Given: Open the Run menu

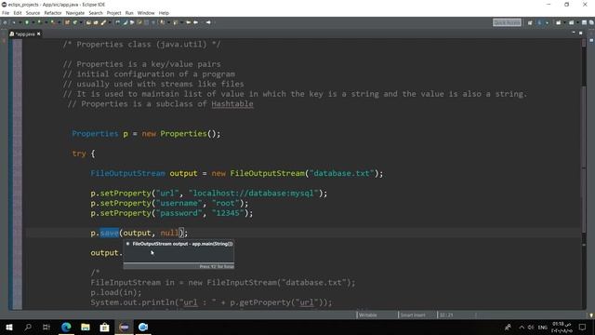Looking at the screenshot, I should [x=129, y=13].
